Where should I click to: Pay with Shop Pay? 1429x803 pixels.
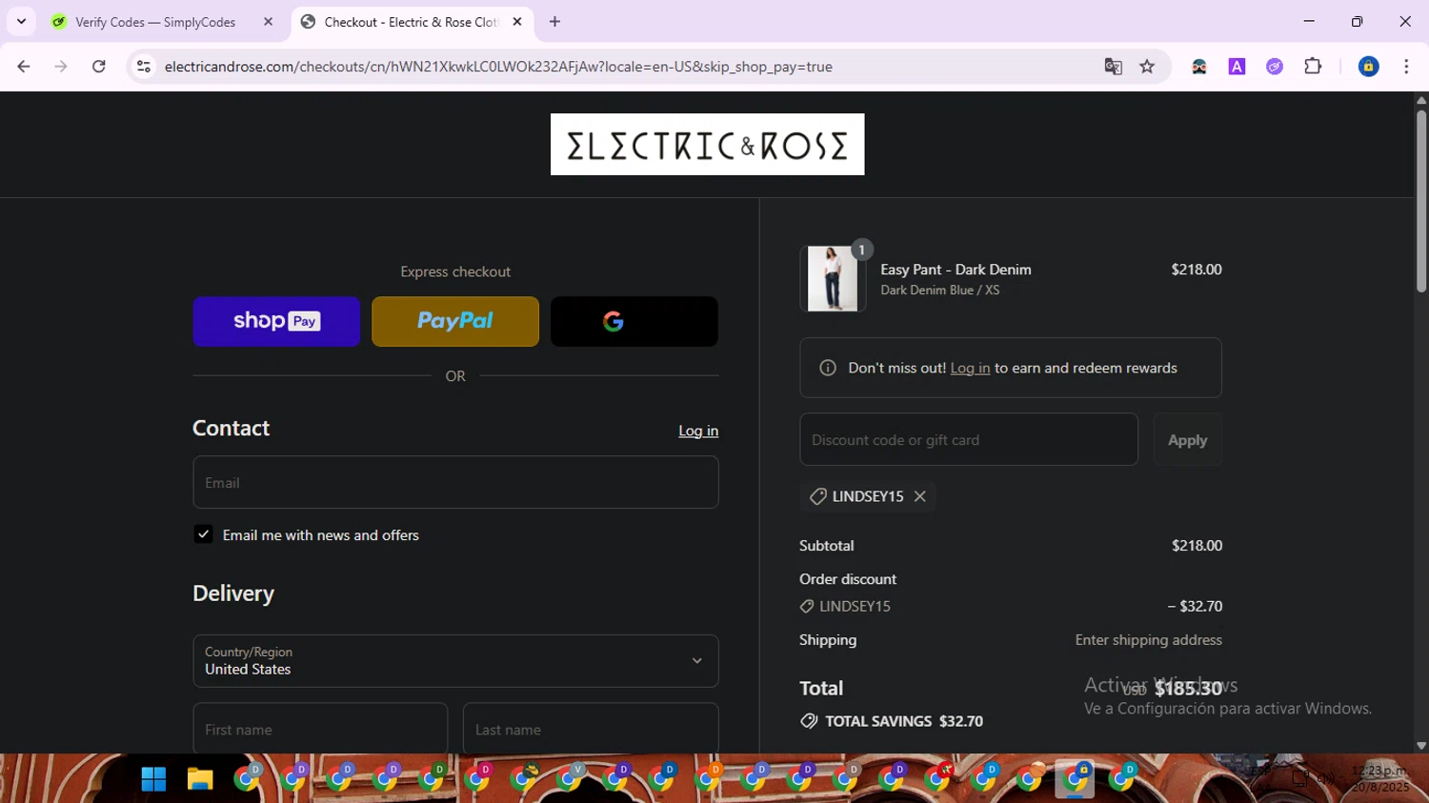click(x=276, y=321)
